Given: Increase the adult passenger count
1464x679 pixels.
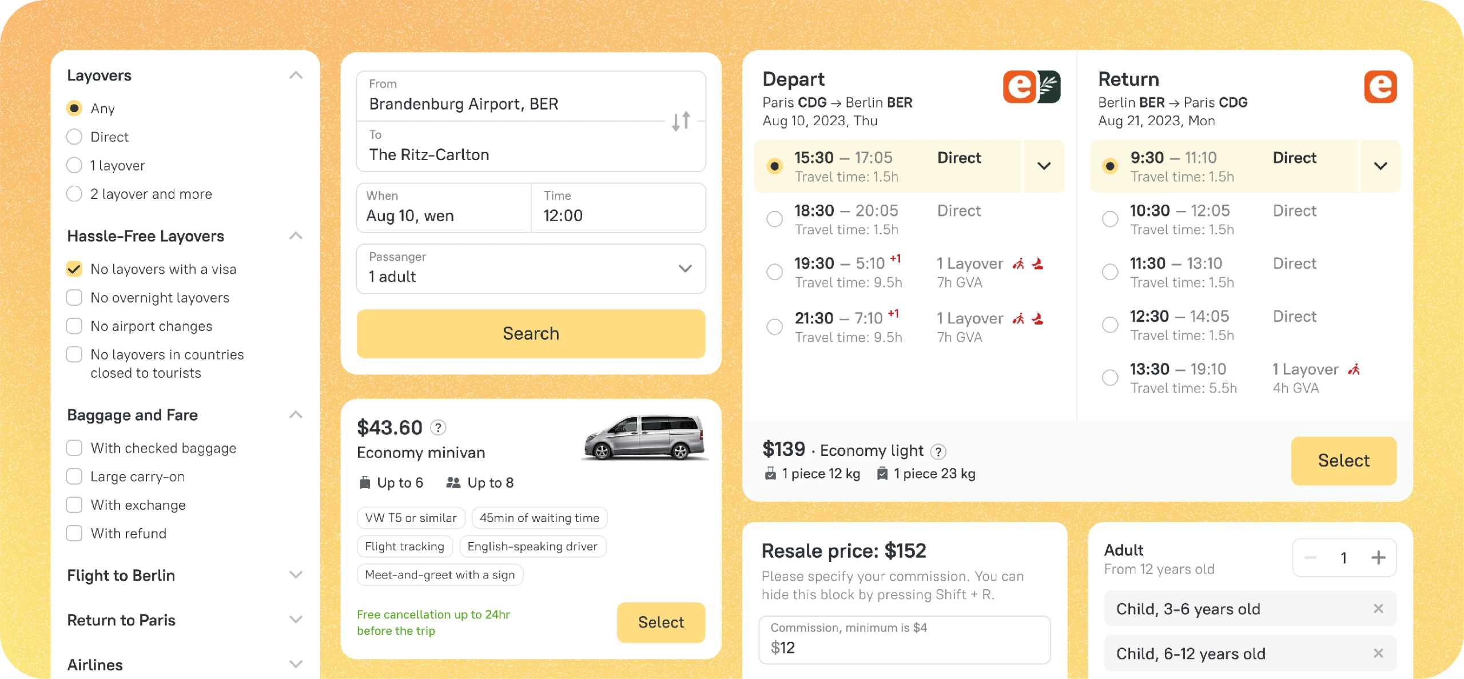Looking at the screenshot, I should [1378, 557].
